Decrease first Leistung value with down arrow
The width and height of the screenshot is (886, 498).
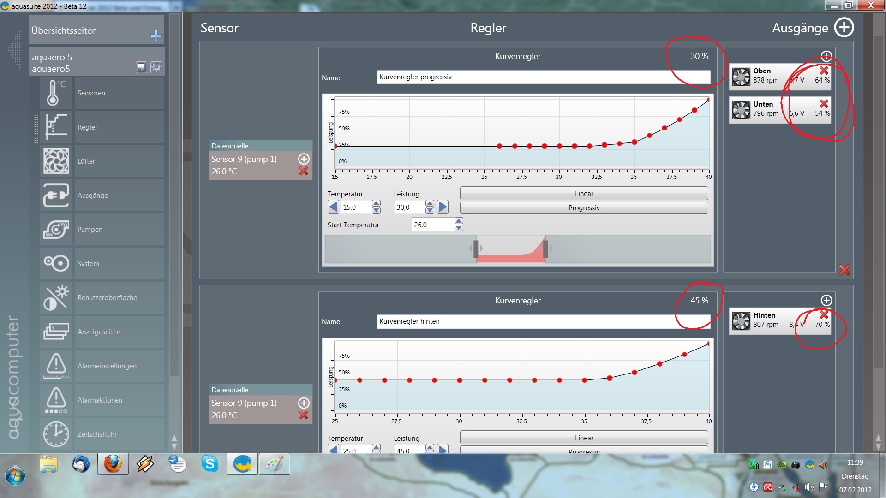click(x=430, y=211)
